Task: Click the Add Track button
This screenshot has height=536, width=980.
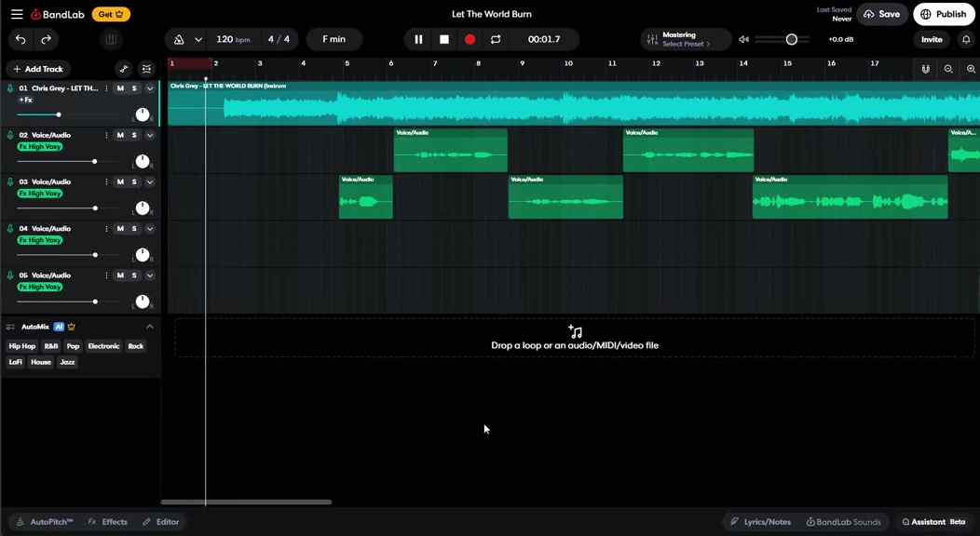Action: point(38,69)
